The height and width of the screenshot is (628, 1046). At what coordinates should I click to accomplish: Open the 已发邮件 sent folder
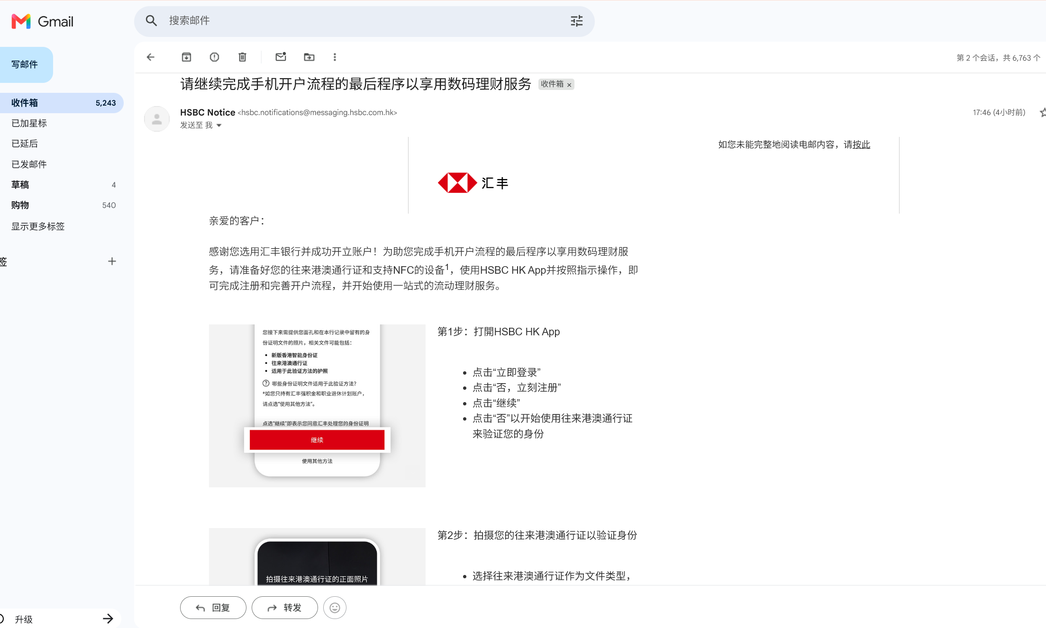61,164
